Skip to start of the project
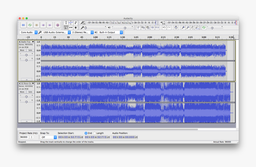256x167 pixels. pyautogui.click(x=43, y=25)
